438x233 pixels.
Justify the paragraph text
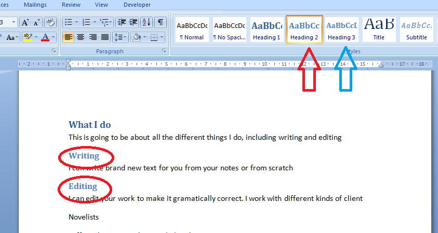(105, 37)
